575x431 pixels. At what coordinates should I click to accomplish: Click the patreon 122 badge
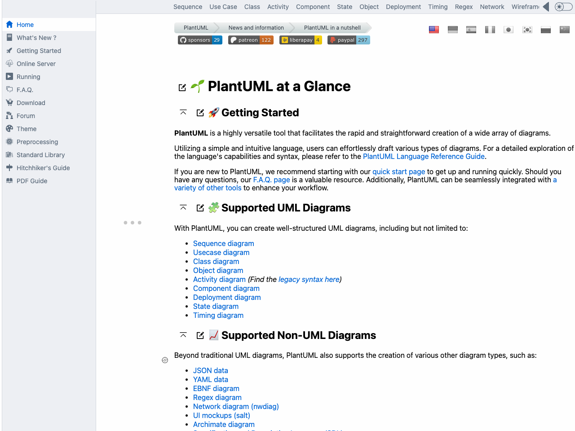click(251, 40)
